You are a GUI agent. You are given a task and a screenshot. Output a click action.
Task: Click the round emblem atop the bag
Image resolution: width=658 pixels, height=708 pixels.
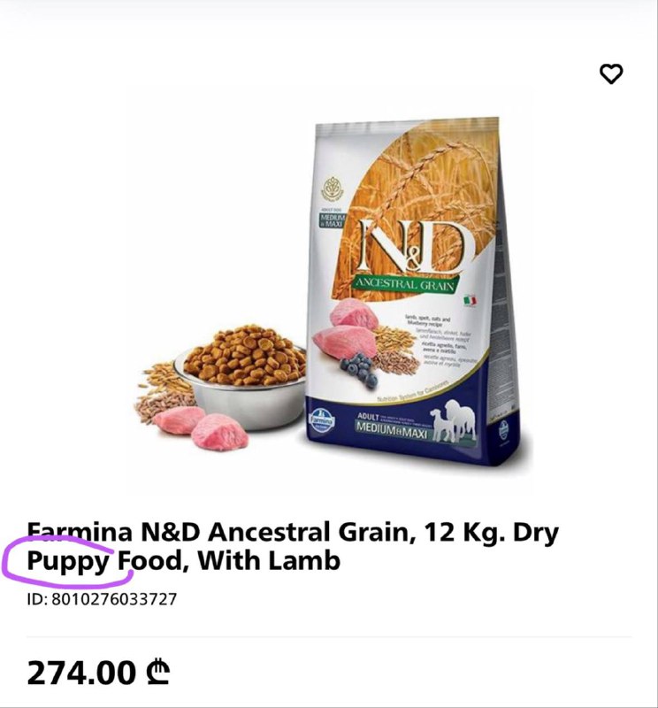point(333,187)
